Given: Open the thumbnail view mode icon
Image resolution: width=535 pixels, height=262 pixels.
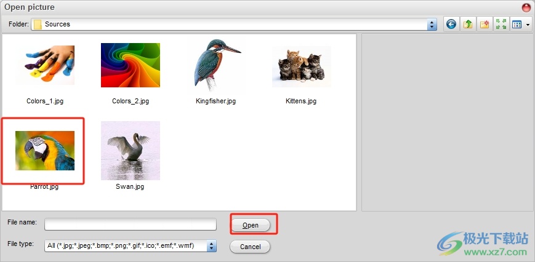Looking at the screenshot, I should [517, 24].
